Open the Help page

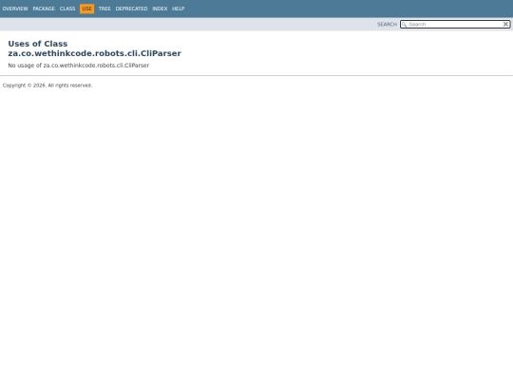(179, 9)
